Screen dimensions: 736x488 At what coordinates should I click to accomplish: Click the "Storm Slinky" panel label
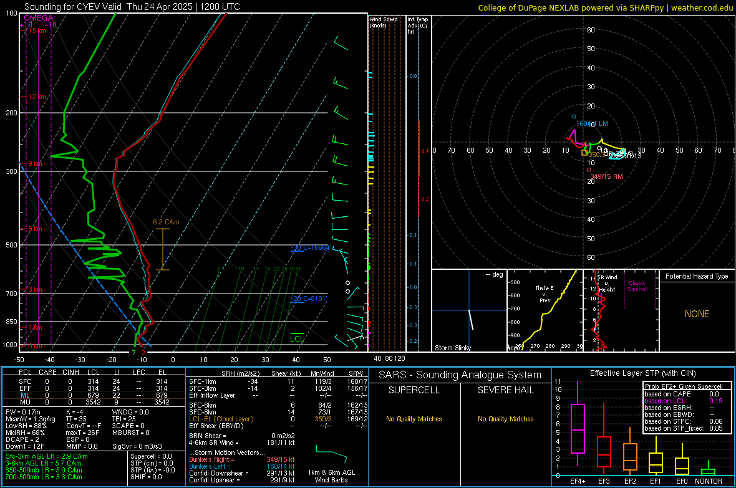point(452,348)
